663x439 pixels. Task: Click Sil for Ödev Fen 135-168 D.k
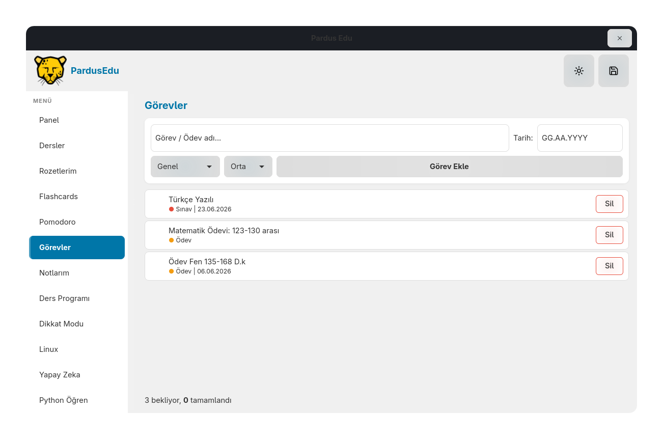[609, 266]
